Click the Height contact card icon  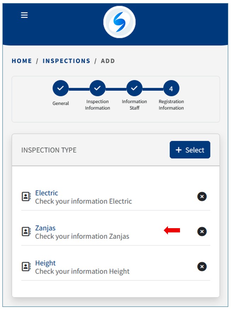click(26, 267)
